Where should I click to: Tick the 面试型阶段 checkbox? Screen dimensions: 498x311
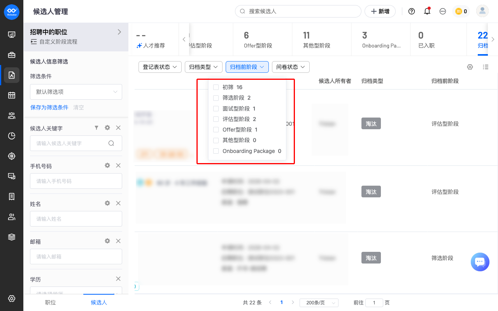[x=216, y=109]
